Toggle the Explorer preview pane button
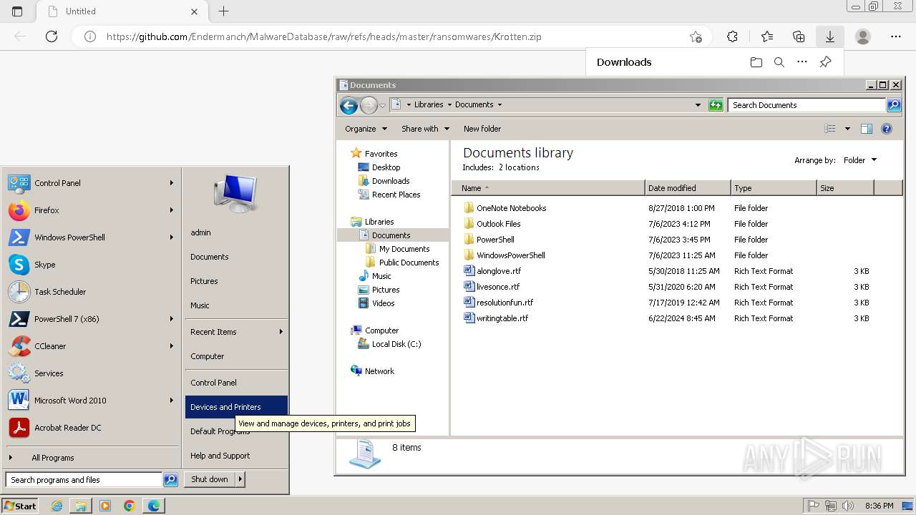916x515 pixels. coord(867,129)
